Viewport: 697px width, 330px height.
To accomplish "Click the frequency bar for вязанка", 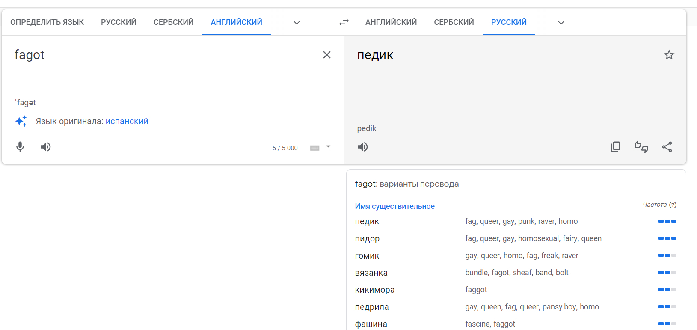I will pyautogui.click(x=667, y=273).
